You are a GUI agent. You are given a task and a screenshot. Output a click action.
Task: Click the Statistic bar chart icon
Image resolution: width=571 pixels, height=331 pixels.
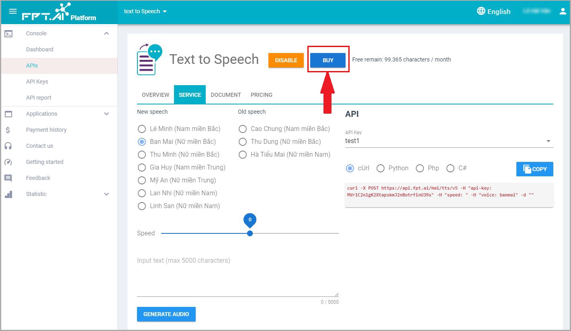8,194
